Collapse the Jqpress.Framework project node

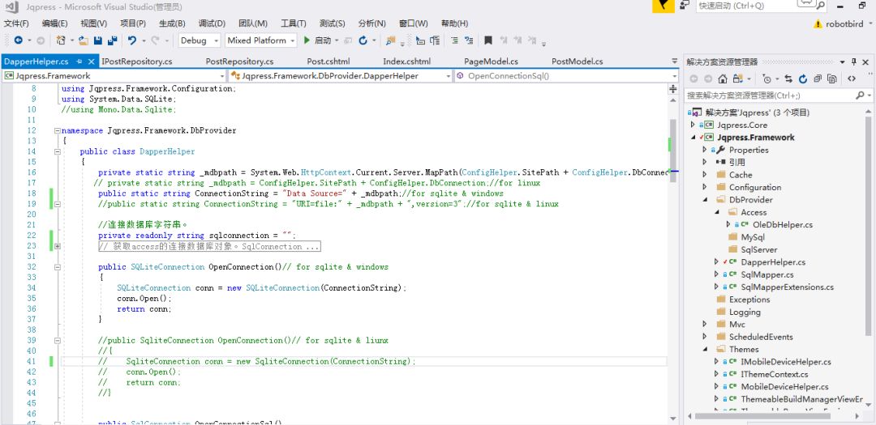693,137
